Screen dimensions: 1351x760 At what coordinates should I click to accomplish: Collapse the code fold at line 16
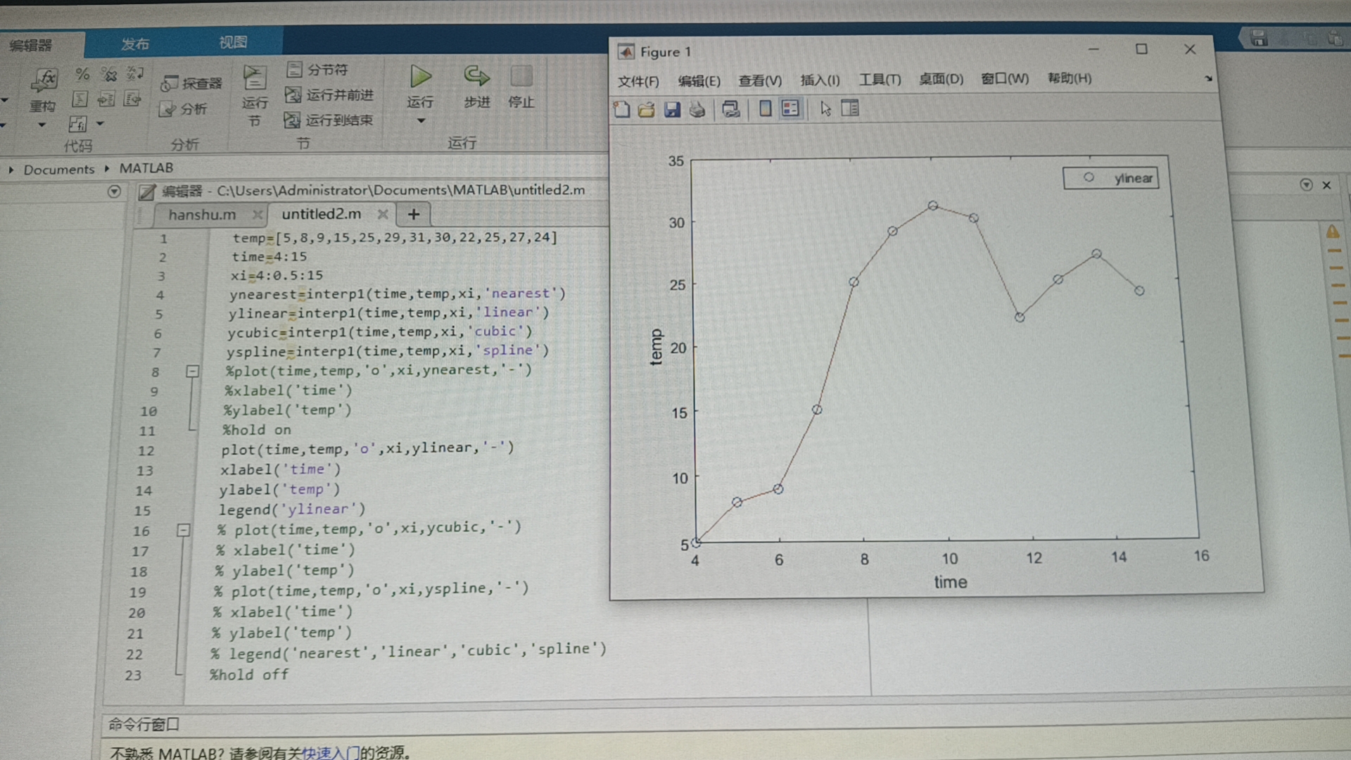tap(183, 530)
